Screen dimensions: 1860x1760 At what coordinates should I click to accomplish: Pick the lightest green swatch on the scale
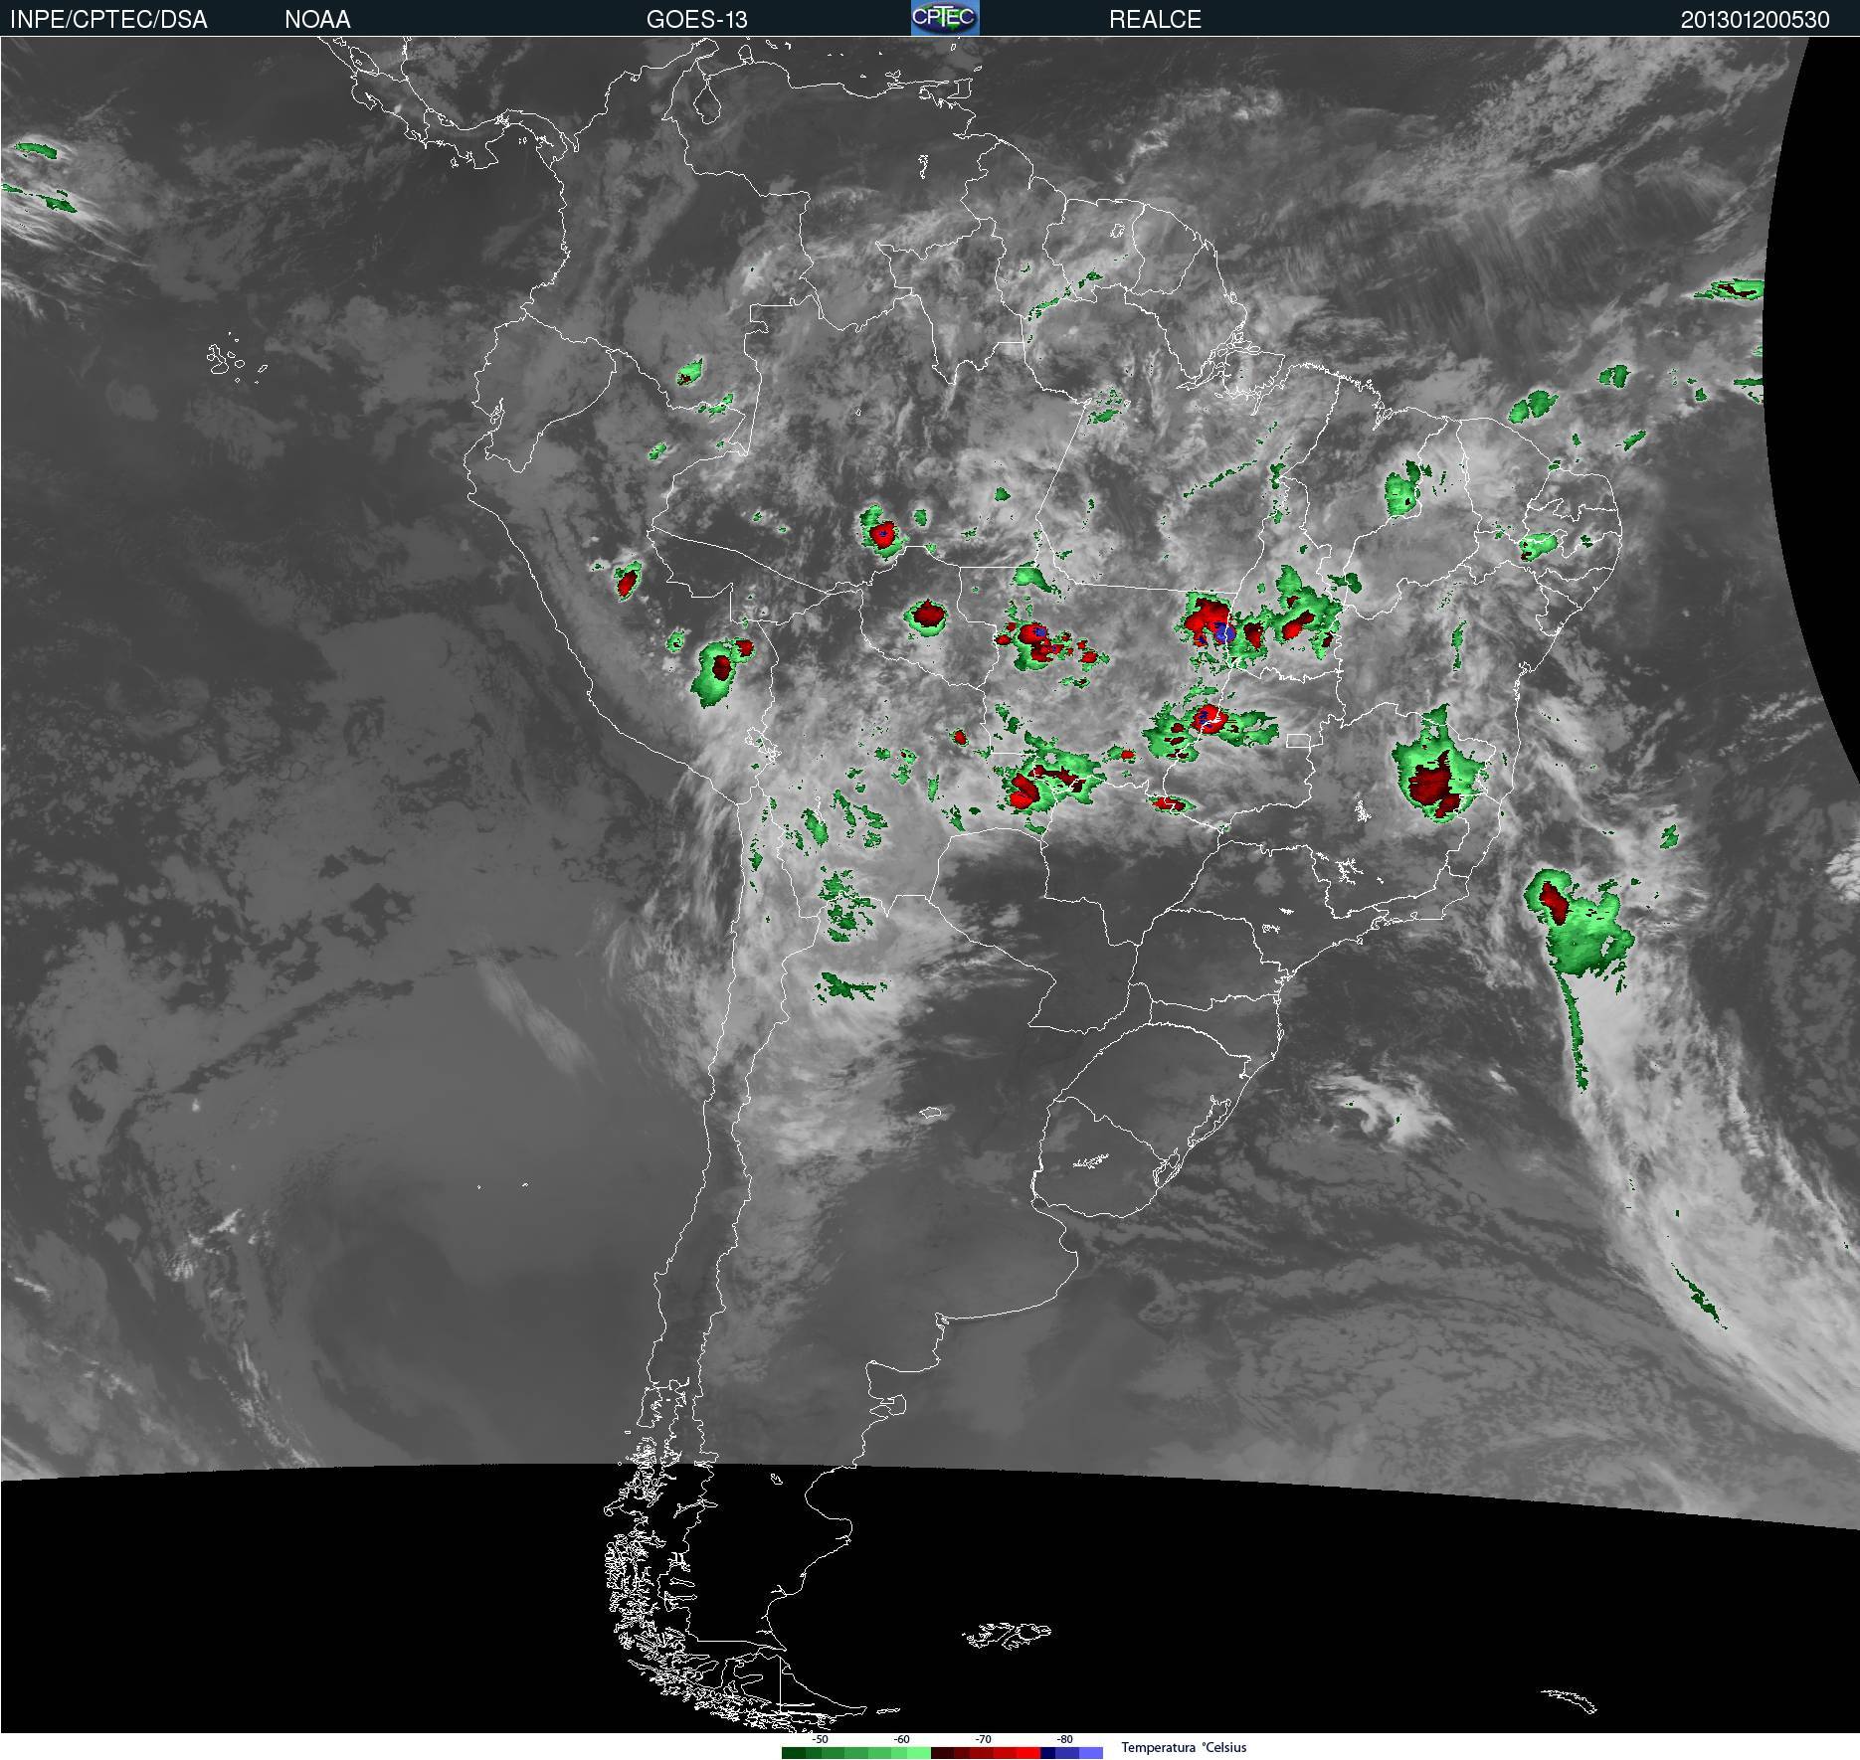tap(919, 1753)
